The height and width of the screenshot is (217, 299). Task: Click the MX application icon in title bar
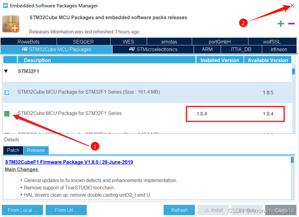point(5,5)
